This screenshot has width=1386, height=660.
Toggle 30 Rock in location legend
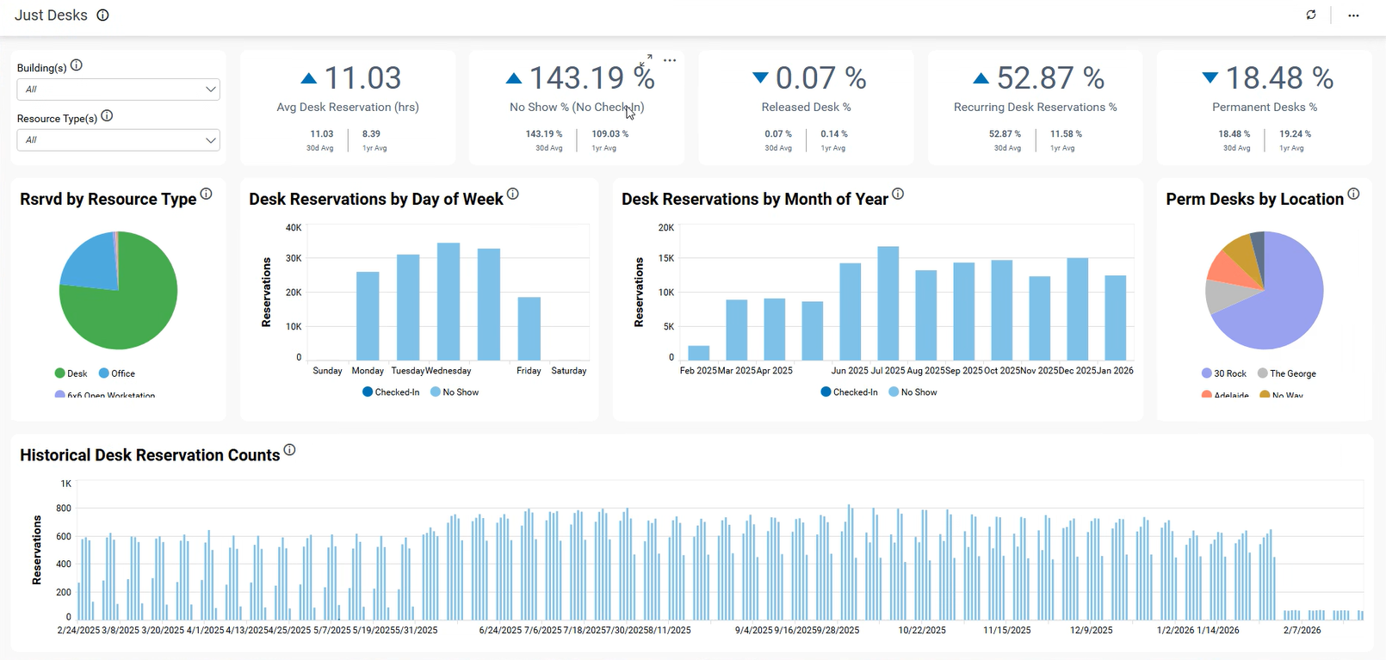(1224, 373)
